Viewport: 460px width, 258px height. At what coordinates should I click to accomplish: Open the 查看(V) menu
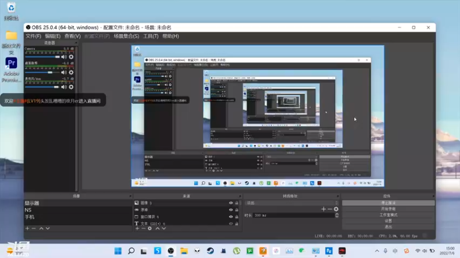pos(72,36)
